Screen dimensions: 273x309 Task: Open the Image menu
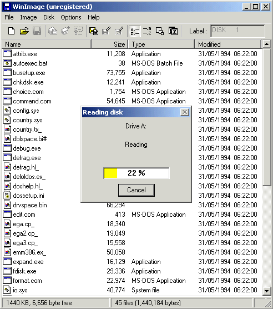tap(28, 17)
